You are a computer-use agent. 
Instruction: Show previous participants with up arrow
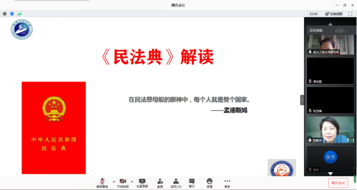click(x=330, y=24)
